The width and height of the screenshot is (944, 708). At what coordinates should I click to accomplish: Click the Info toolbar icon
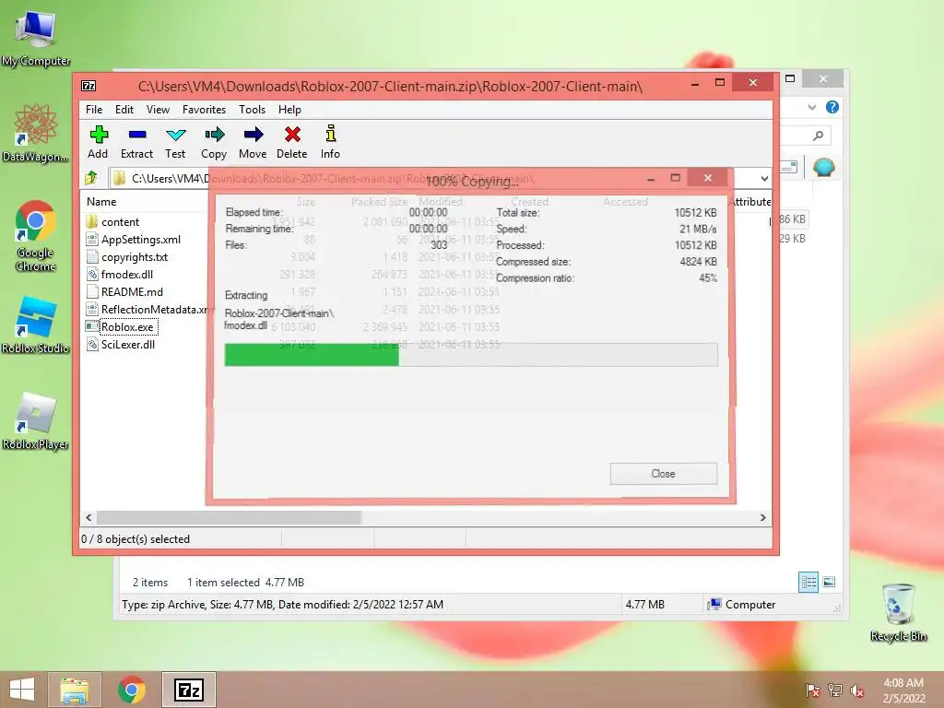coord(330,142)
